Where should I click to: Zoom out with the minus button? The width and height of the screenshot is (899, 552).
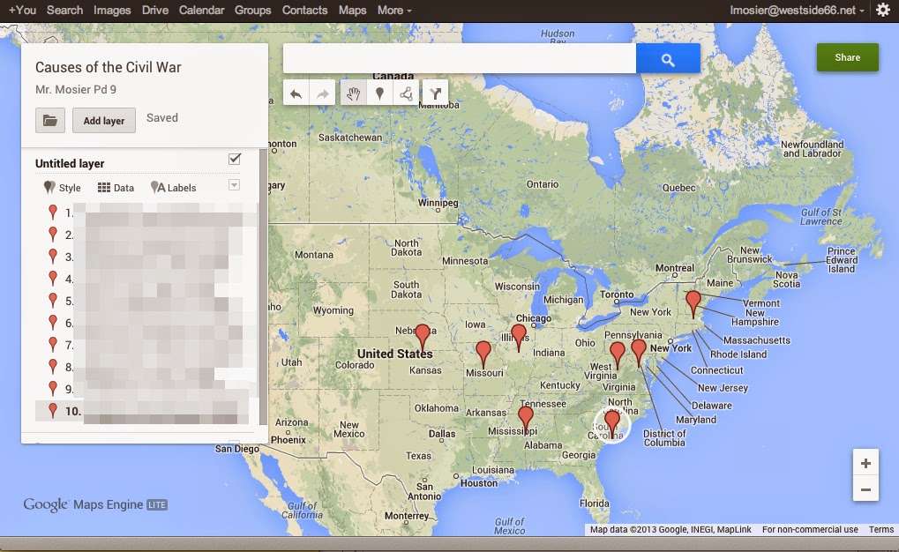865,489
